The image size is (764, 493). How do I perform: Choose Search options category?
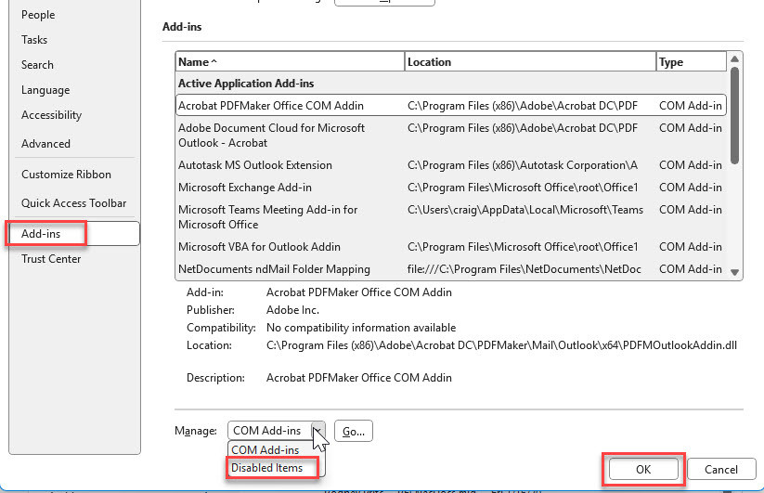pos(37,65)
